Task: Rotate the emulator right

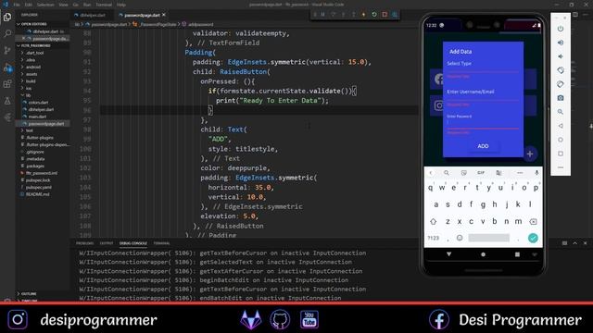Action: (x=561, y=84)
